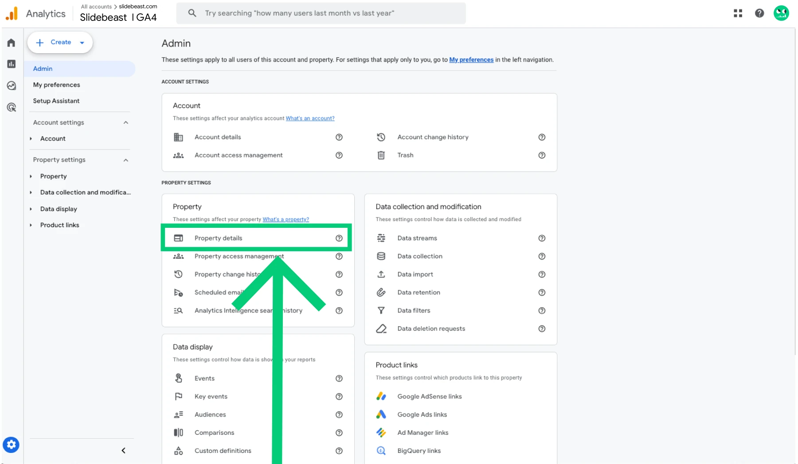
Task: Click the Admin gear icon at bottom left
Action: point(11,445)
